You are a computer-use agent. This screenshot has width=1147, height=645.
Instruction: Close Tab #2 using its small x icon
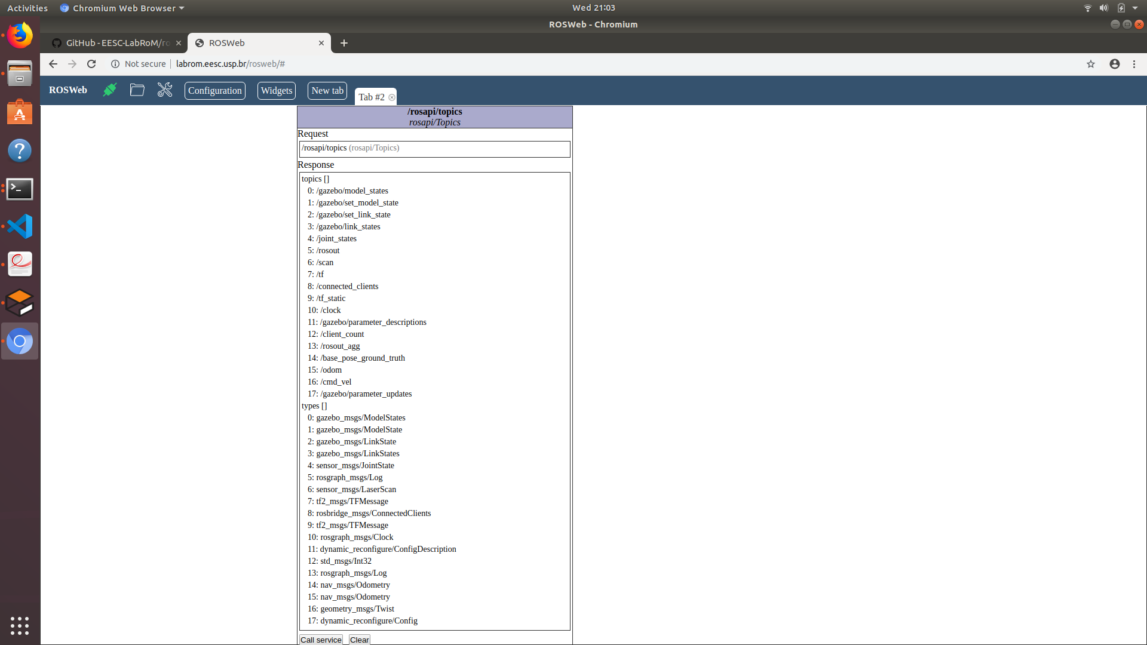pyautogui.click(x=392, y=97)
